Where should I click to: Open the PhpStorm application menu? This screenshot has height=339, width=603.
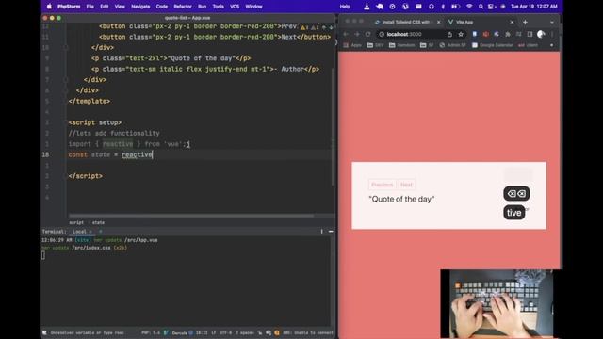(x=69, y=7)
